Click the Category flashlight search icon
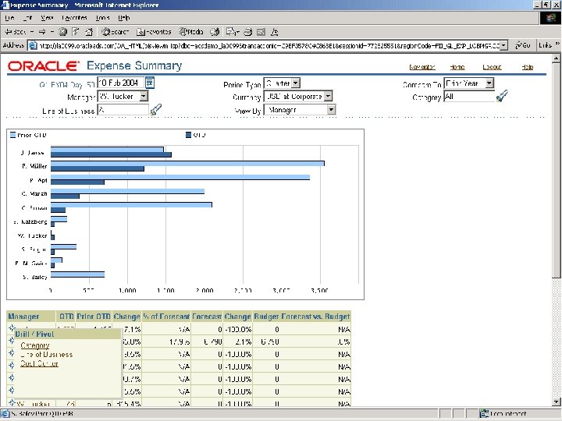Viewport: 562px width, 421px height. (502, 97)
